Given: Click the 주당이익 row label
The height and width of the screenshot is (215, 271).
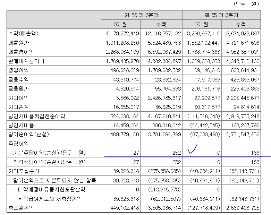Looking at the screenshot, I should (x=18, y=144).
